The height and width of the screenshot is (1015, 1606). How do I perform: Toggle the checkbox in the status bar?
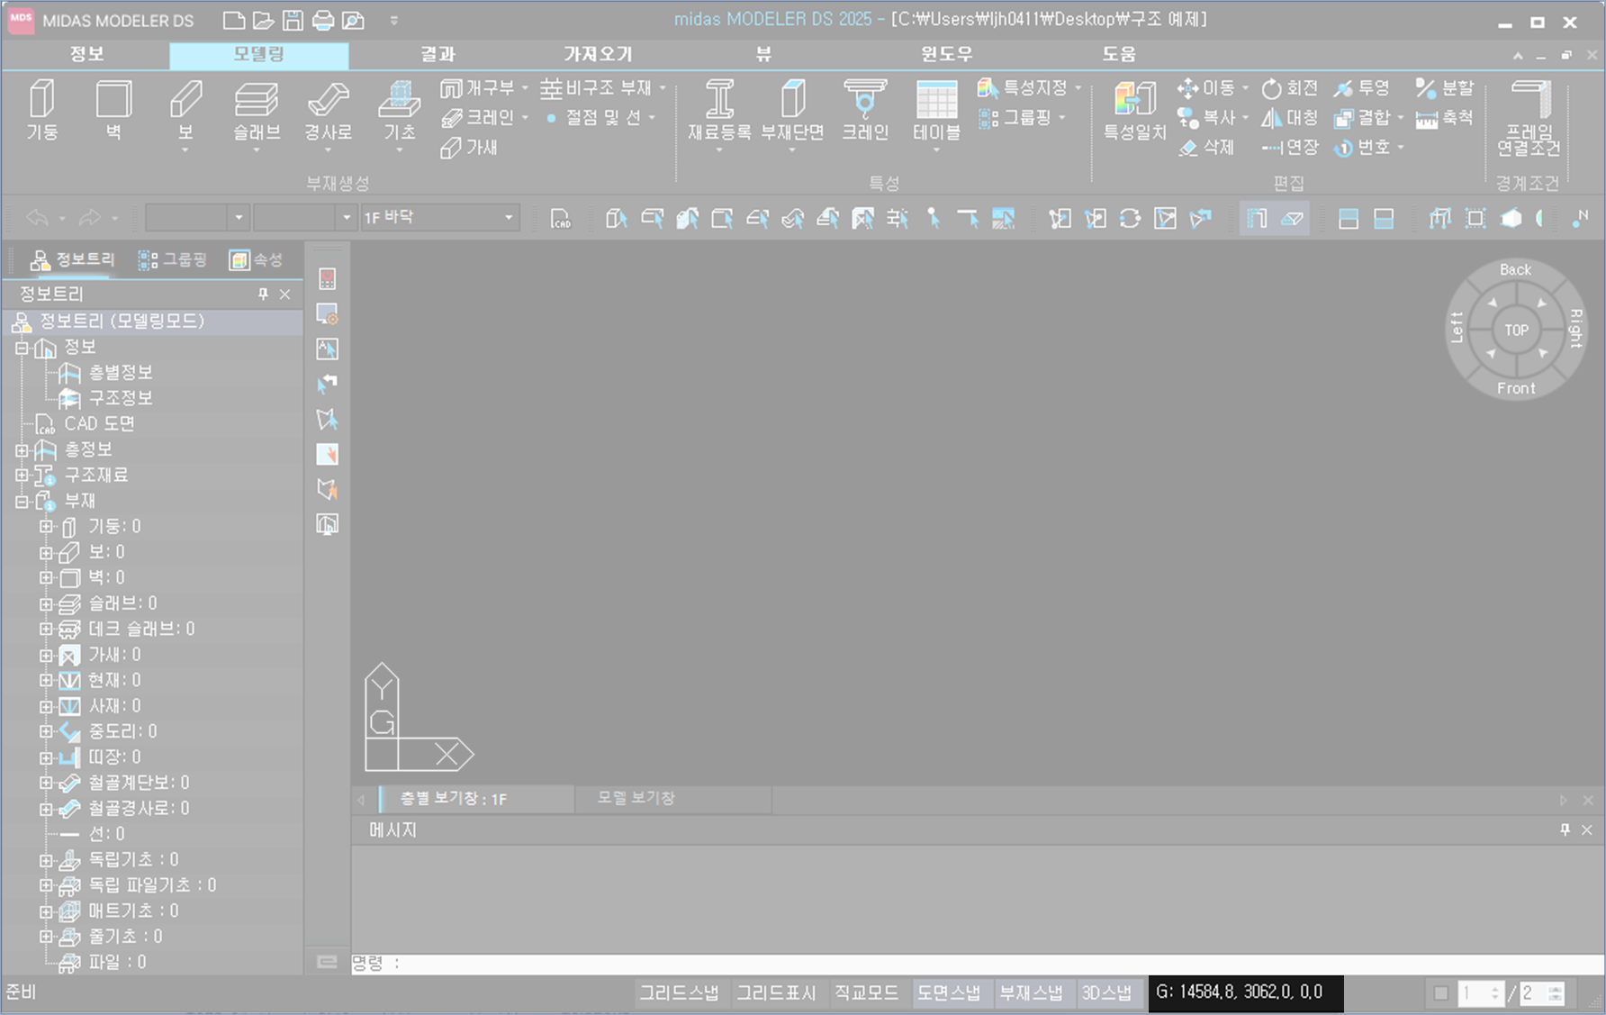1441,993
